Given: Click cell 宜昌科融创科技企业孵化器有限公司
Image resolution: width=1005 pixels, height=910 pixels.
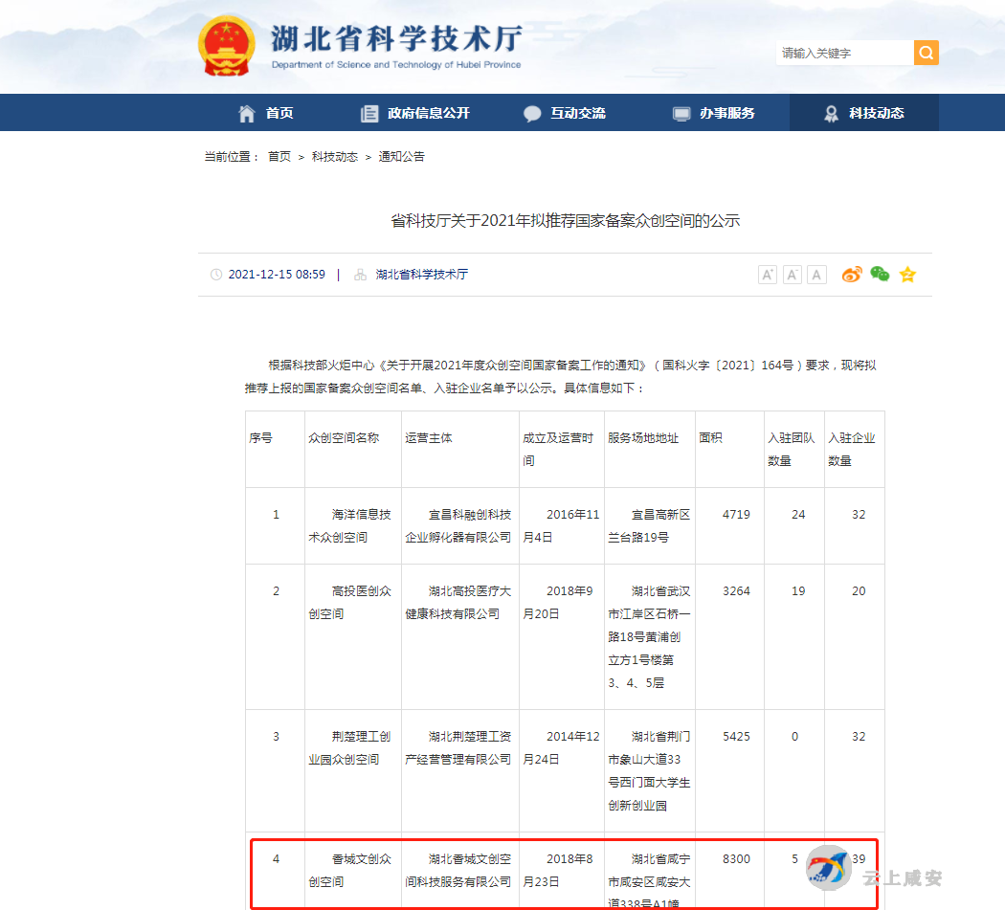Looking at the screenshot, I should click(458, 525).
